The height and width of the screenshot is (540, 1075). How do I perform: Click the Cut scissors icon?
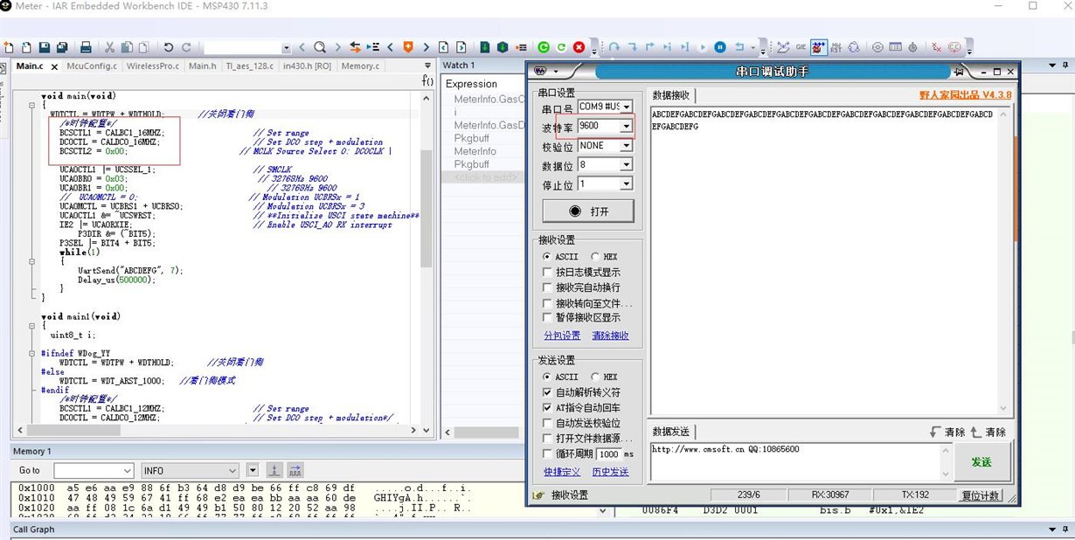point(110,47)
